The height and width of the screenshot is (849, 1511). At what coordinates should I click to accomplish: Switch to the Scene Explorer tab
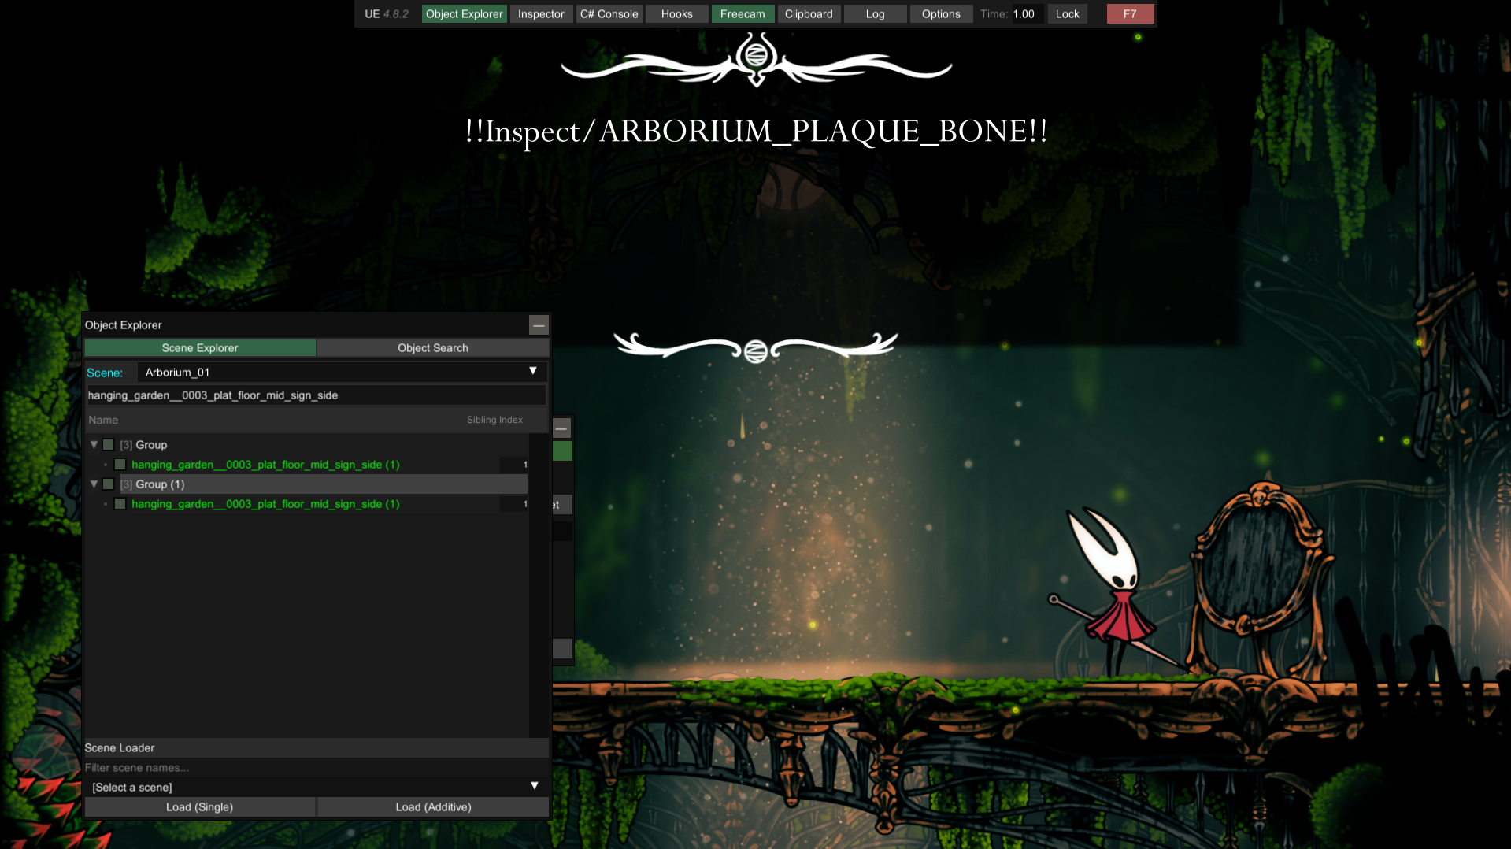[200, 348]
